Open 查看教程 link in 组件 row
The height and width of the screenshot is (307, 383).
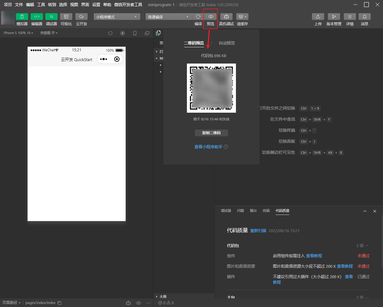pyautogui.click(x=314, y=256)
